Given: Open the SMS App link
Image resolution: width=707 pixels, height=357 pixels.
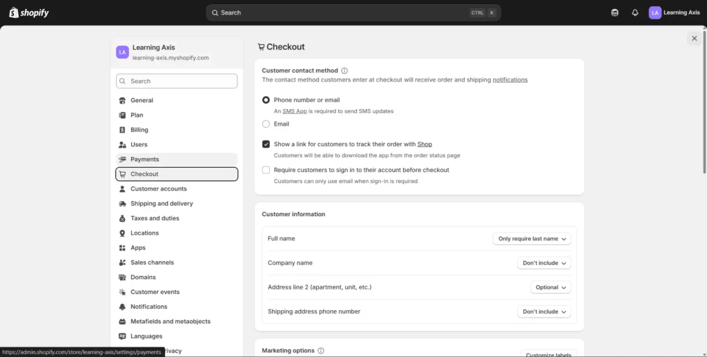Looking at the screenshot, I should [295, 111].
